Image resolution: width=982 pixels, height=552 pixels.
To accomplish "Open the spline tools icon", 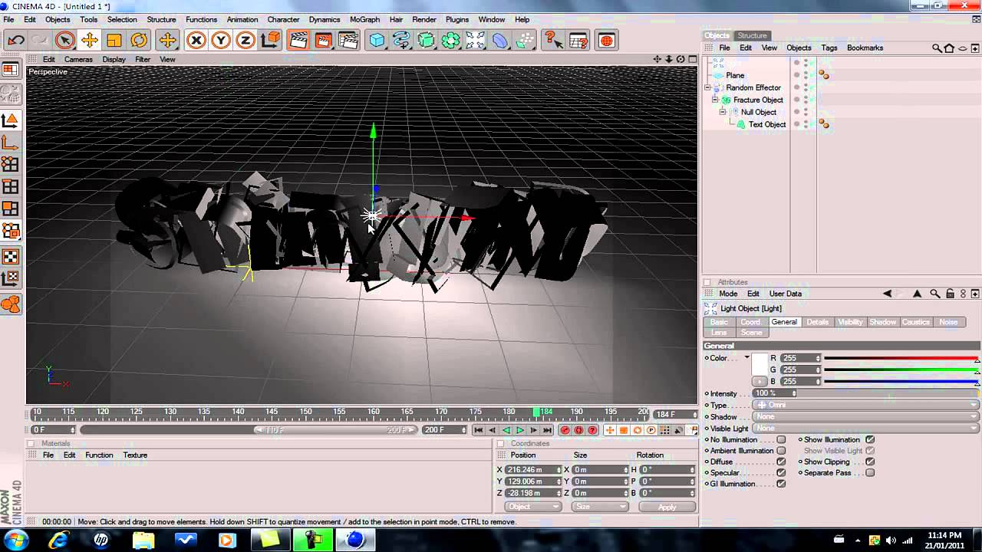I will click(x=401, y=41).
